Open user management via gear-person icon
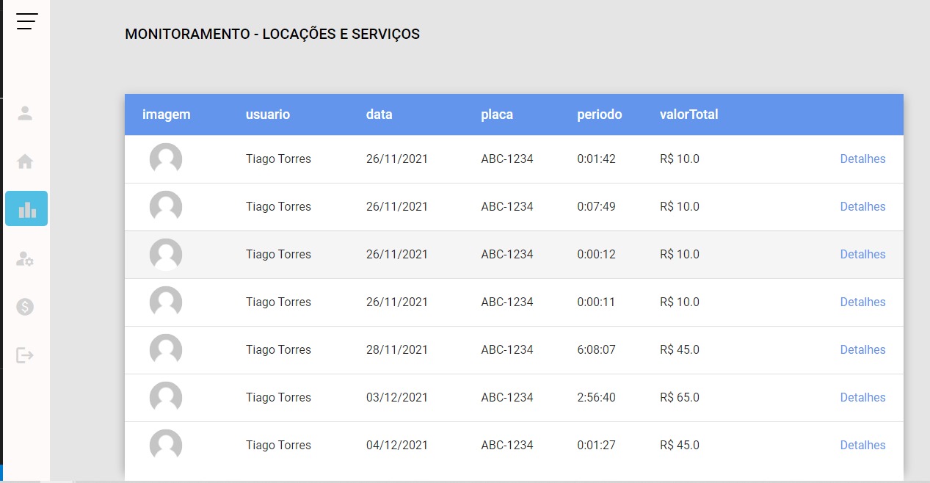This screenshot has width=930, height=483. tap(26, 258)
